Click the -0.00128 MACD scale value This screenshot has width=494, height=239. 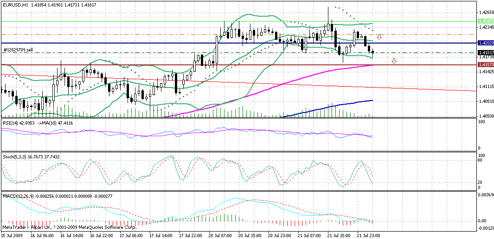click(486, 228)
